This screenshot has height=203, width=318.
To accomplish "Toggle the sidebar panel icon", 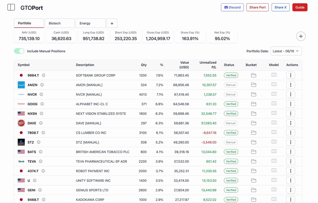I will 11,7.
